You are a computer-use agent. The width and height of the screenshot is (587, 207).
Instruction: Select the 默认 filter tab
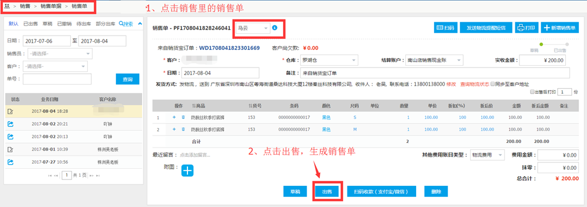click(14, 24)
